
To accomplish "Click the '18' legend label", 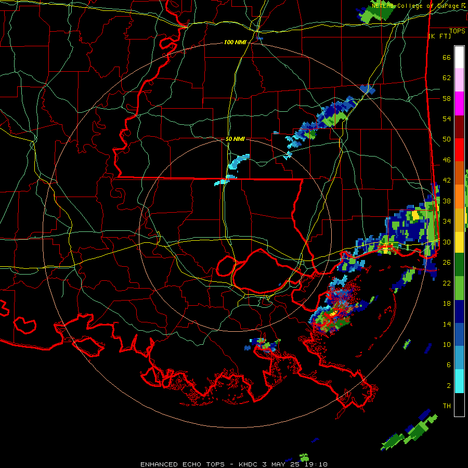I will tap(447, 304).
